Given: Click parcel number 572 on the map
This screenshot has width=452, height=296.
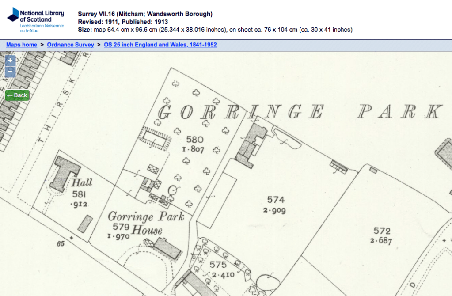Looking at the screenshot, I should coord(382,231).
